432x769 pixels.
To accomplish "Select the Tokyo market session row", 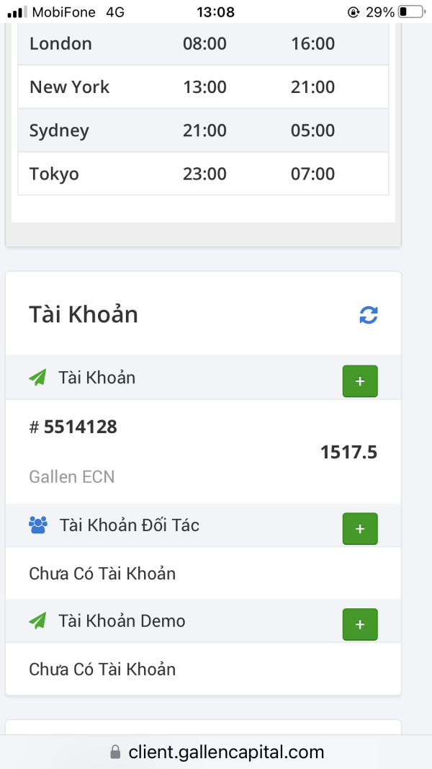I will tap(203, 174).
